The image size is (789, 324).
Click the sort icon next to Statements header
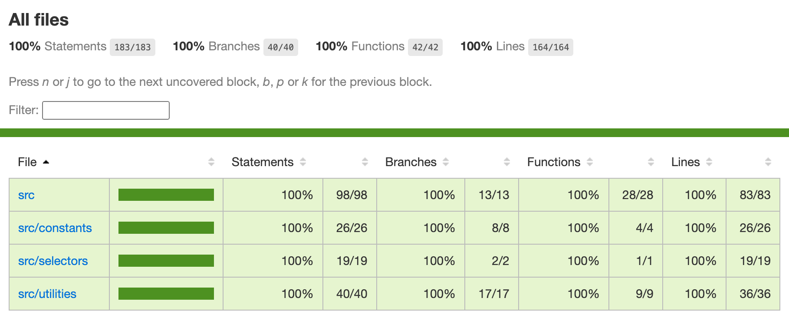coord(303,162)
